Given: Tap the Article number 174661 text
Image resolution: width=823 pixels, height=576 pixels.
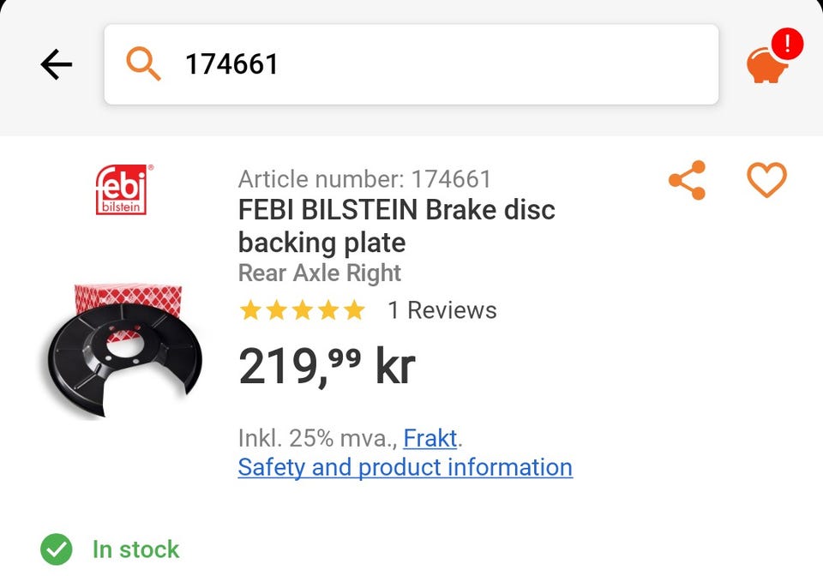Looking at the screenshot, I should [364, 179].
